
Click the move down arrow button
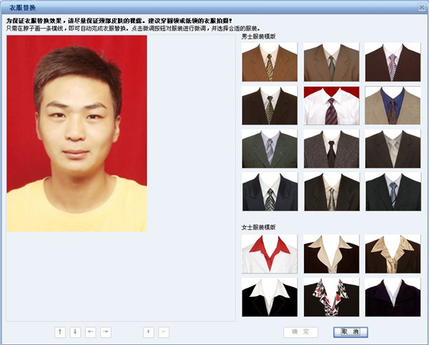tap(75, 332)
